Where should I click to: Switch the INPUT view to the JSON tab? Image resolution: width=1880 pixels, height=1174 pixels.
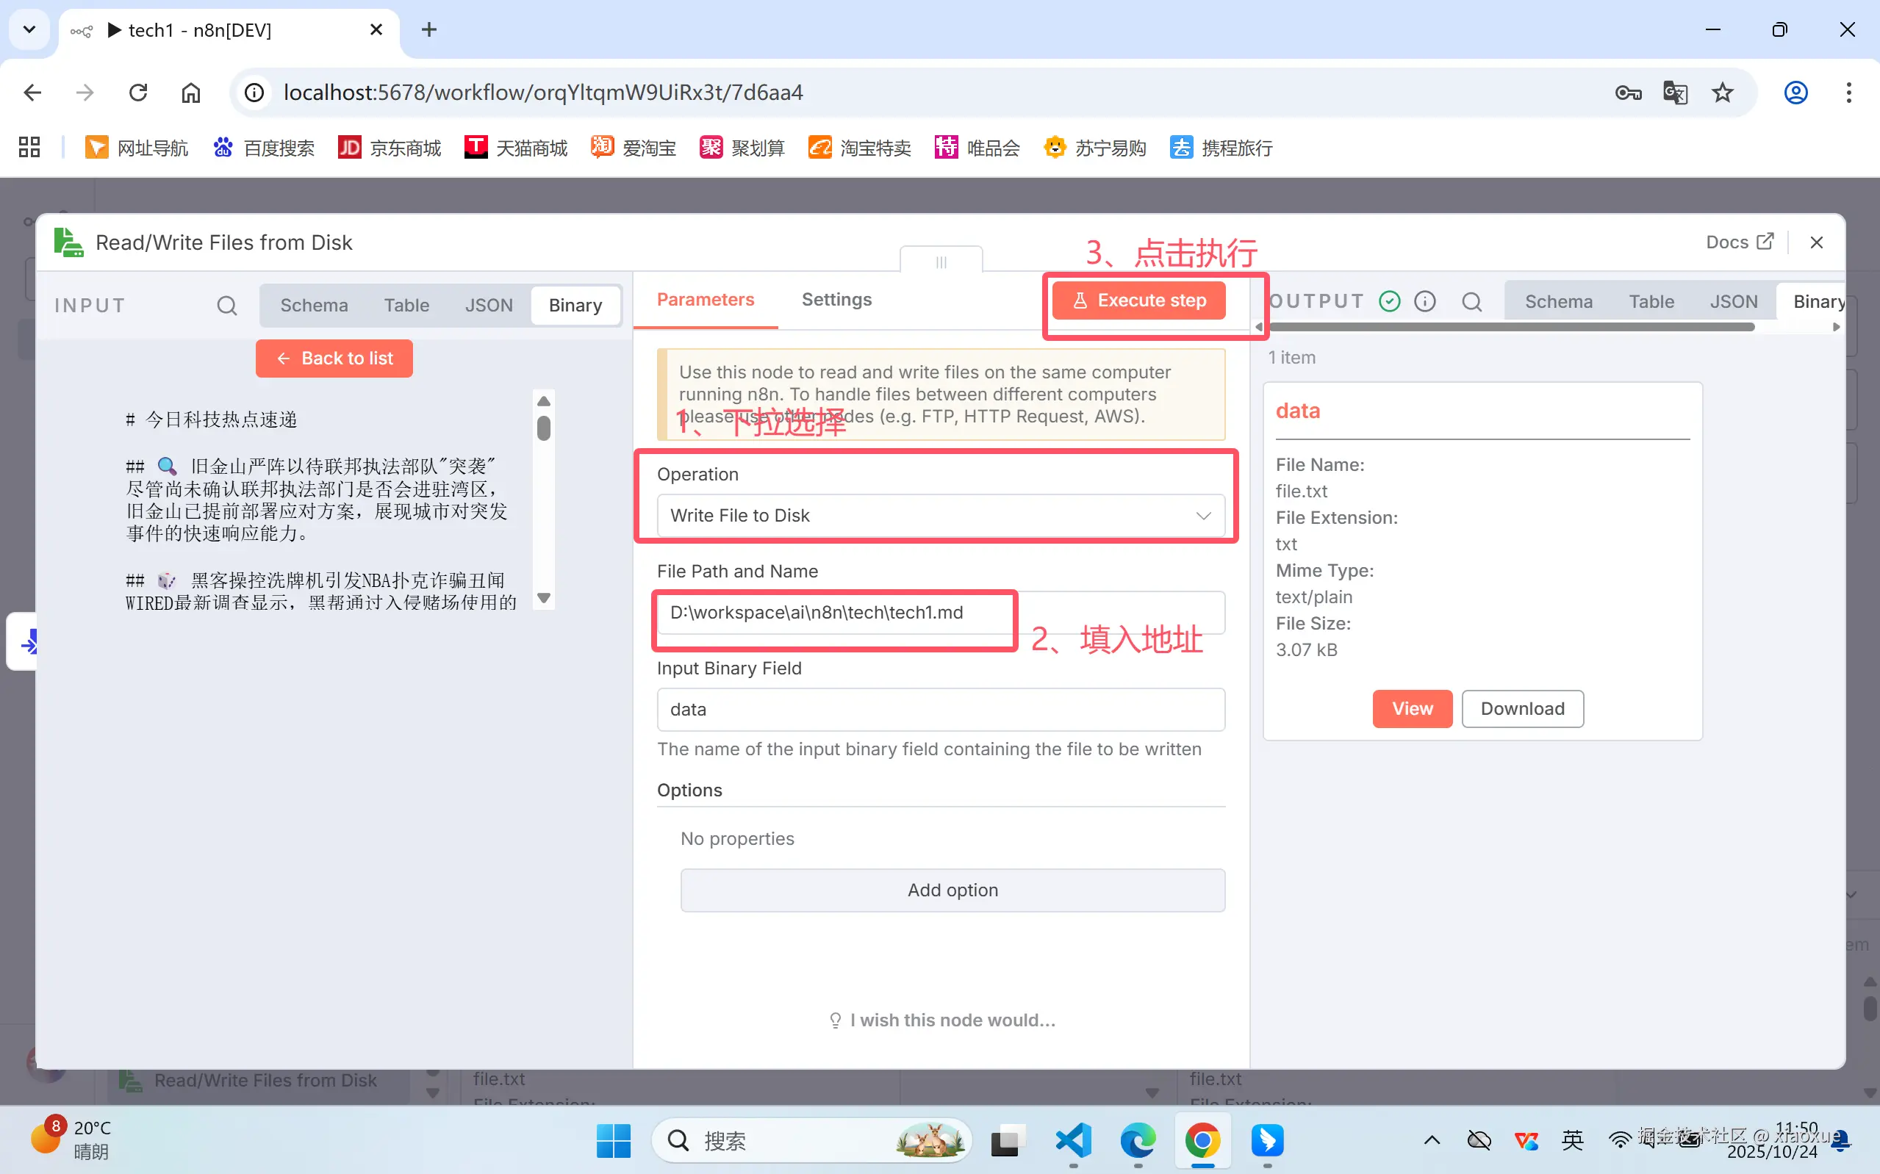point(489,305)
